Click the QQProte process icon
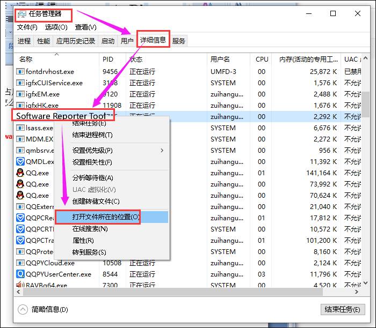Screen dimensions: 376x328 pyautogui.click(x=20, y=251)
